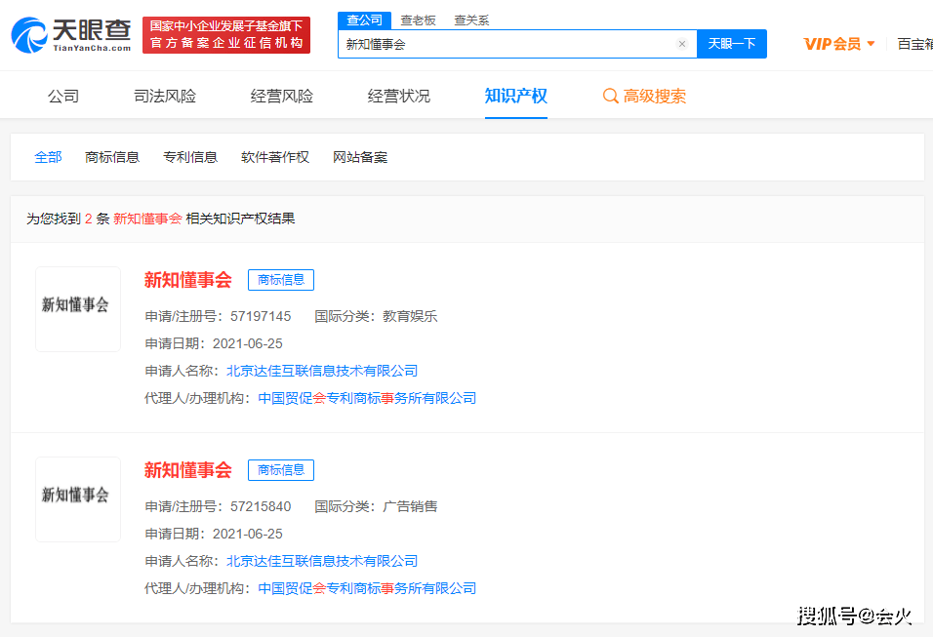This screenshot has height=637, width=933.
Task: Click the first trademark thumbnail image
Action: pos(77,308)
